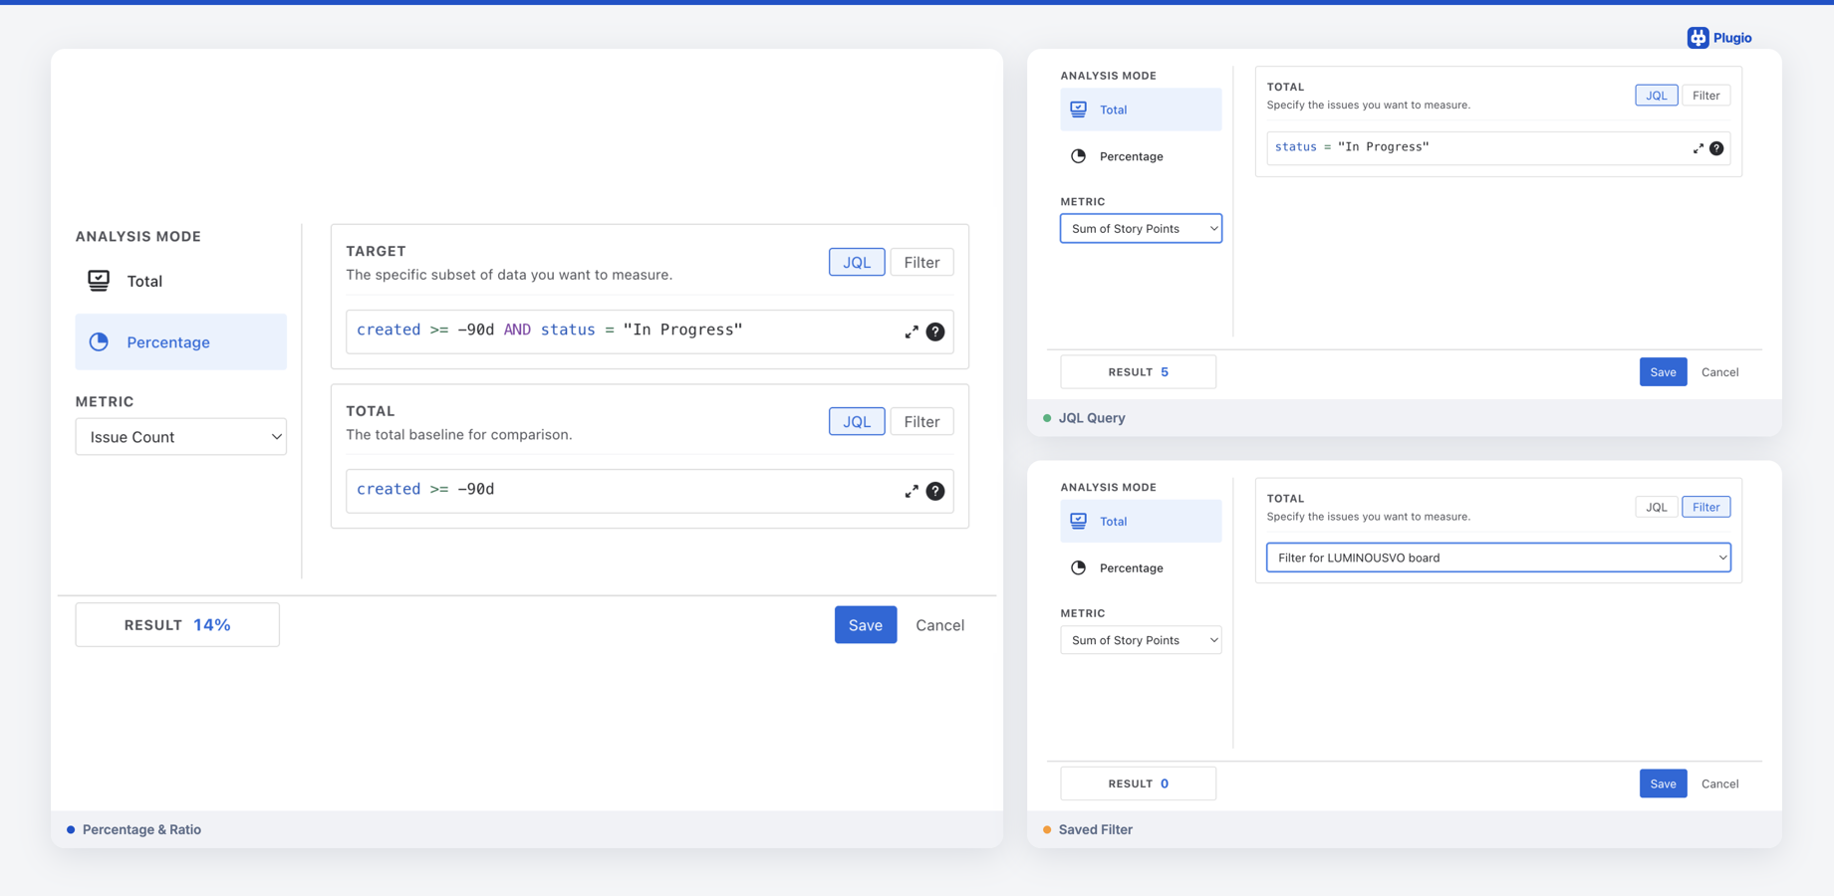This screenshot has width=1834, height=896.
Task: Open help for the Target JQL query
Action: pyautogui.click(x=935, y=333)
